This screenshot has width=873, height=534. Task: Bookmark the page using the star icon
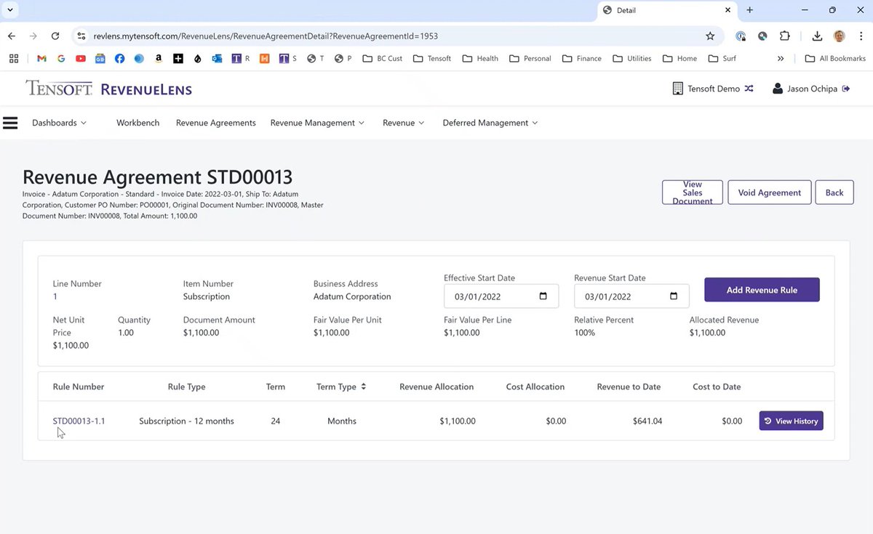tap(710, 35)
